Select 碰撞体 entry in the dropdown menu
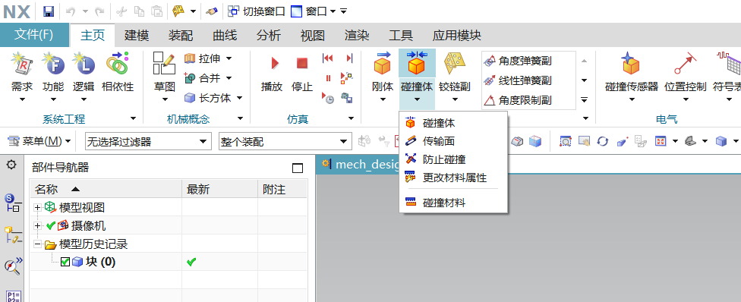Viewport: 741px width, 302px height. [x=453, y=124]
